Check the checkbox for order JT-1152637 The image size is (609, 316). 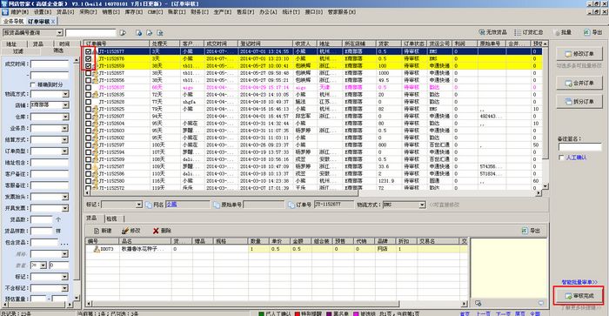pos(89,87)
